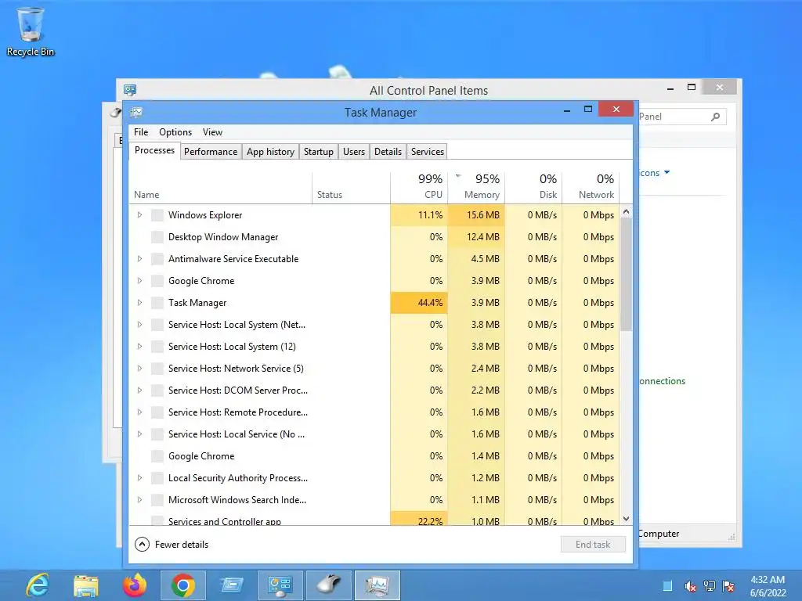Click the Task Manager title bar icon
The width and height of the screenshot is (802, 601).
[136, 113]
